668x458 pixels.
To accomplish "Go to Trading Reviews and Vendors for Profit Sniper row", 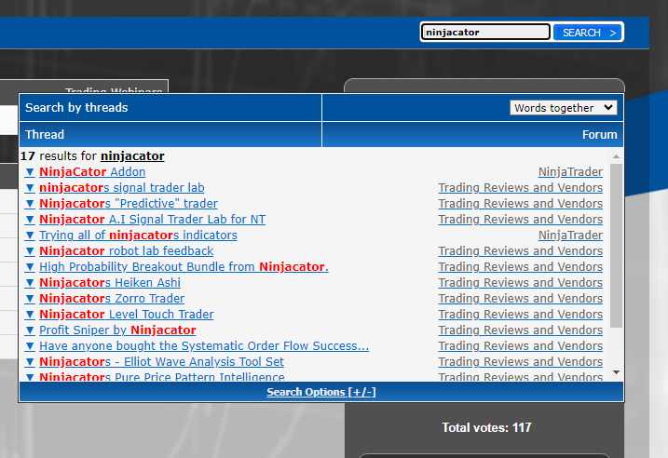I will pos(521,330).
